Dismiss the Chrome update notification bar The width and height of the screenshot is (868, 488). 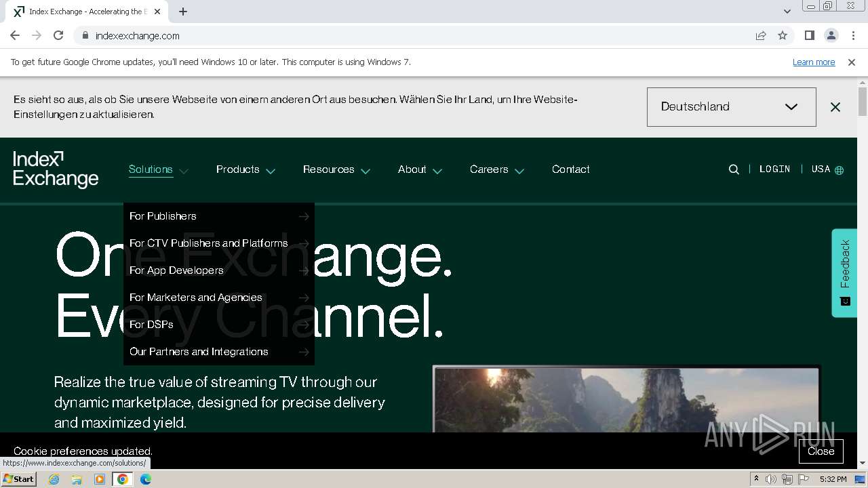(852, 62)
